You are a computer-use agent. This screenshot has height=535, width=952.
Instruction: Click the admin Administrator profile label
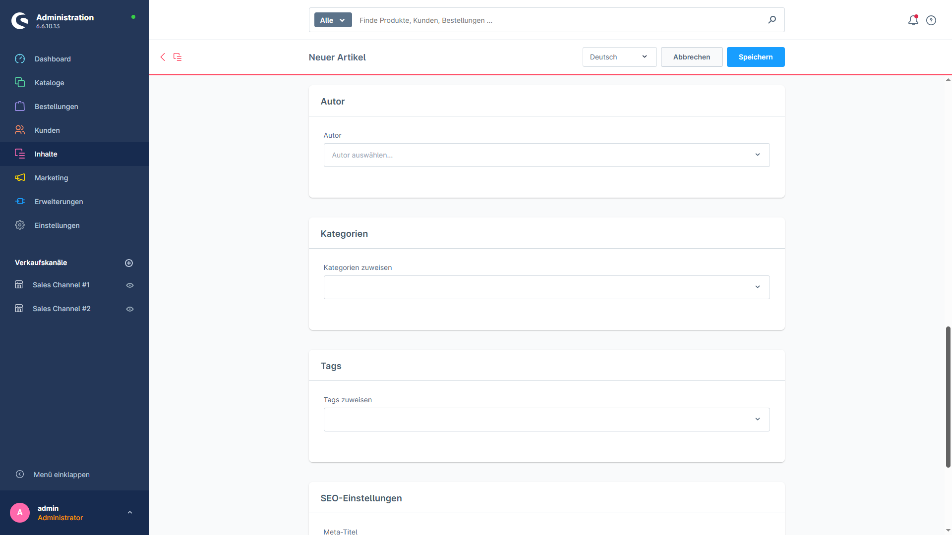[x=60, y=513]
